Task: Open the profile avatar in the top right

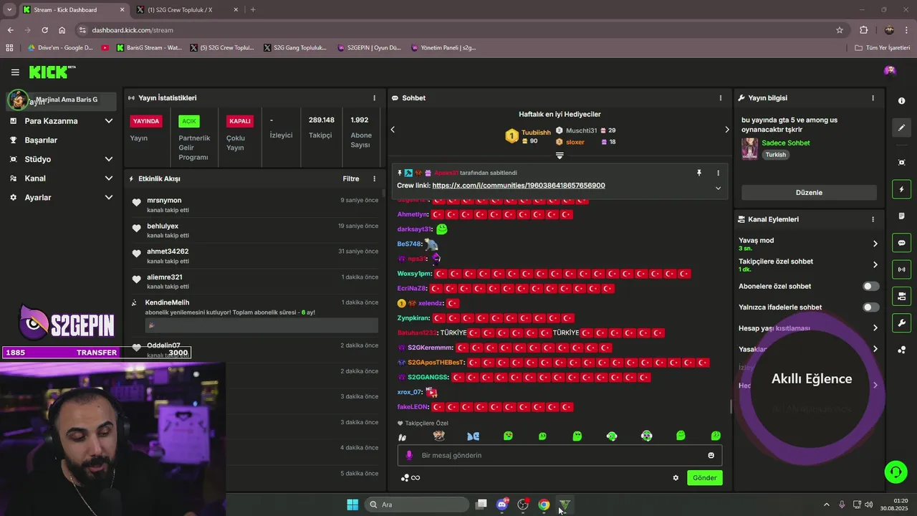Action: point(890,70)
